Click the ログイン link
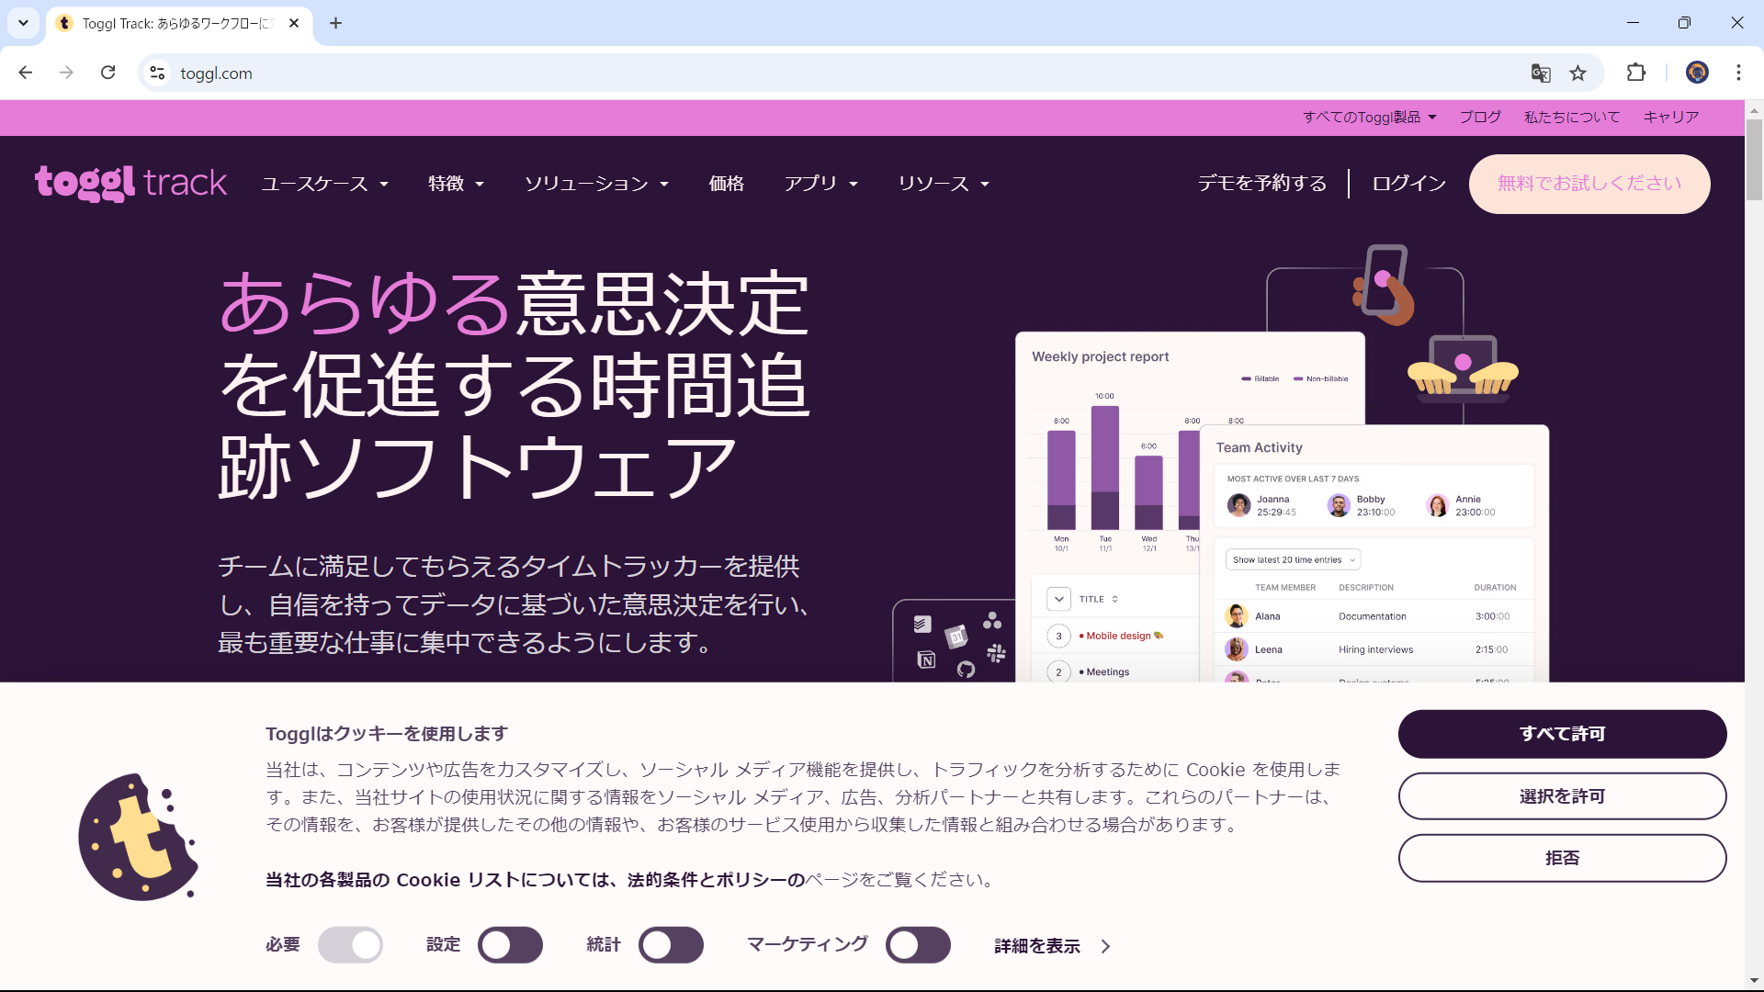The width and height of the screenshot is (1764, 992). point(1408,184)
